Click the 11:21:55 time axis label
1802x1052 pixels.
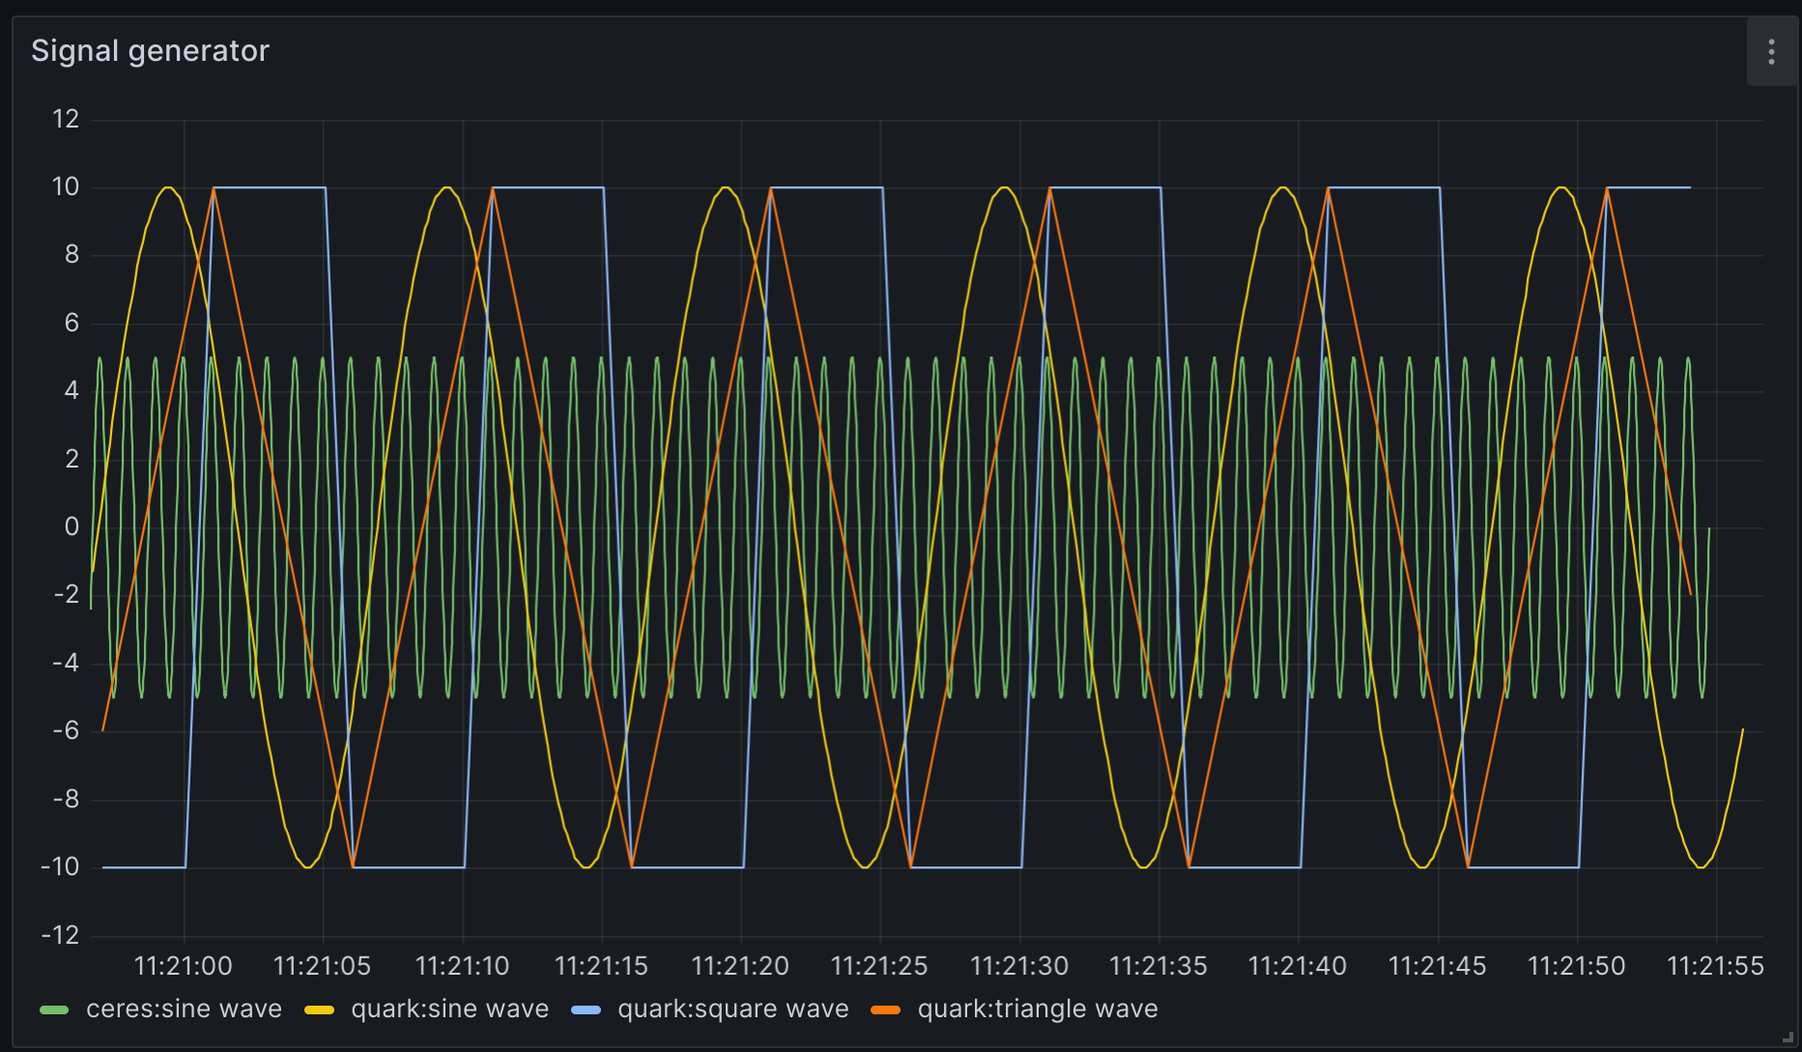tap(1715, 966)
